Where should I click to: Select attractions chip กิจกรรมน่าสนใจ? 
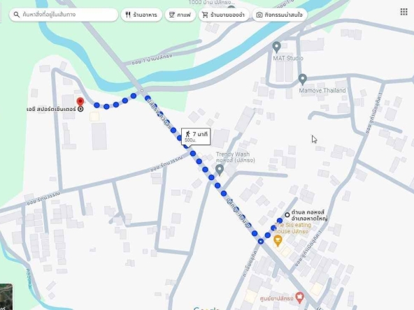(x=280, y=15)
